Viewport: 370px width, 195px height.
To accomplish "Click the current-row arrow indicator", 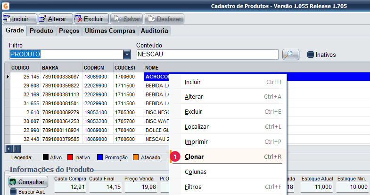I will click(x=8, y=77).
